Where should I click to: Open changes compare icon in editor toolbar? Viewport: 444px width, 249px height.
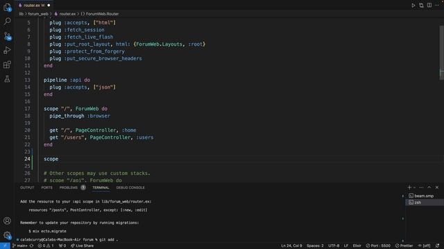point(421,6)
